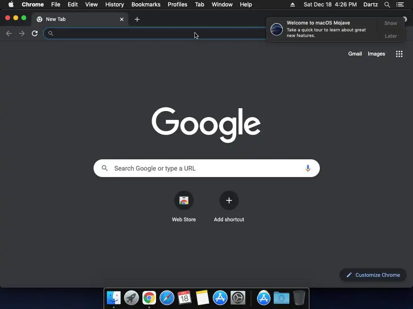Open the Google apps grid

point(399,54)
